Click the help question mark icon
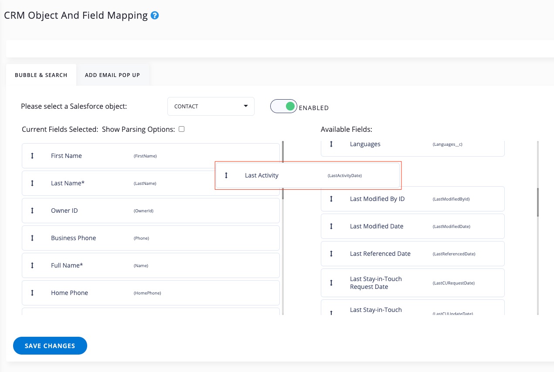 click(x=155, y=16)
